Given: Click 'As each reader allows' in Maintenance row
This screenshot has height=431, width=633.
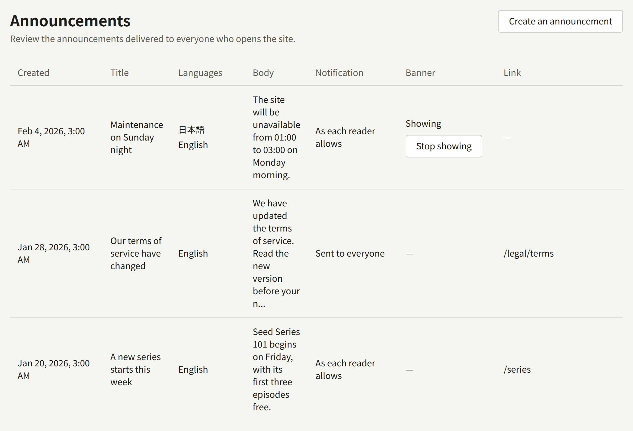Looking at the screenshot, I should [x=345, y=137].
